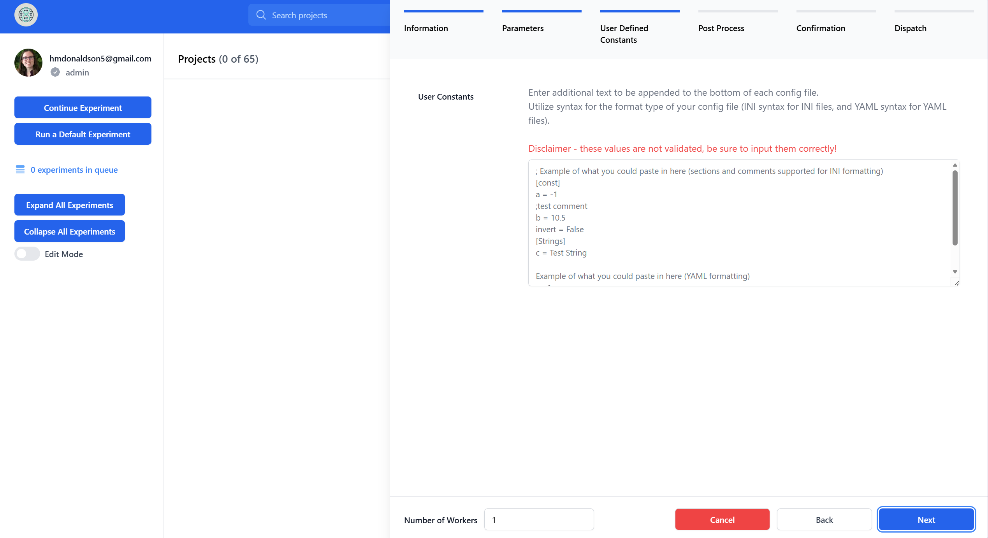
Task: Click Run a Default Experiment button
Action: pyautogui.click(x=83, y=134)
